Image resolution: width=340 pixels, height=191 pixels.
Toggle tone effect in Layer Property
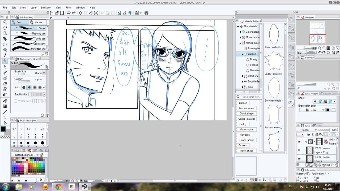pos(325,101)
